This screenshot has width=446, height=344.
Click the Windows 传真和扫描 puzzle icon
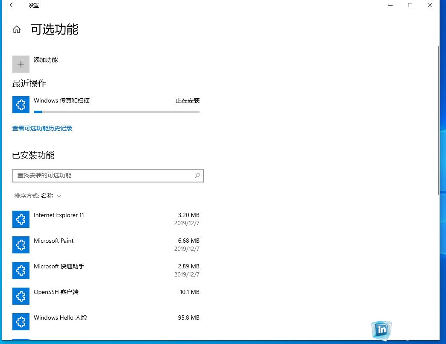pyautogui.click(x=21, y=105)
